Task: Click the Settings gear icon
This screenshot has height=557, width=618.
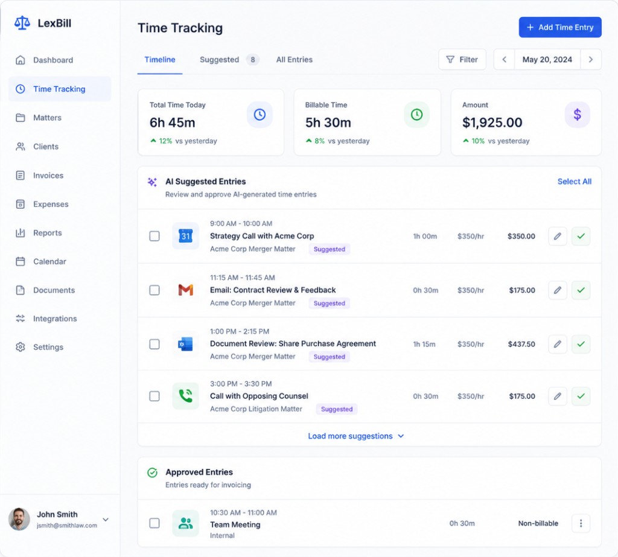Action: pos(20,347)
